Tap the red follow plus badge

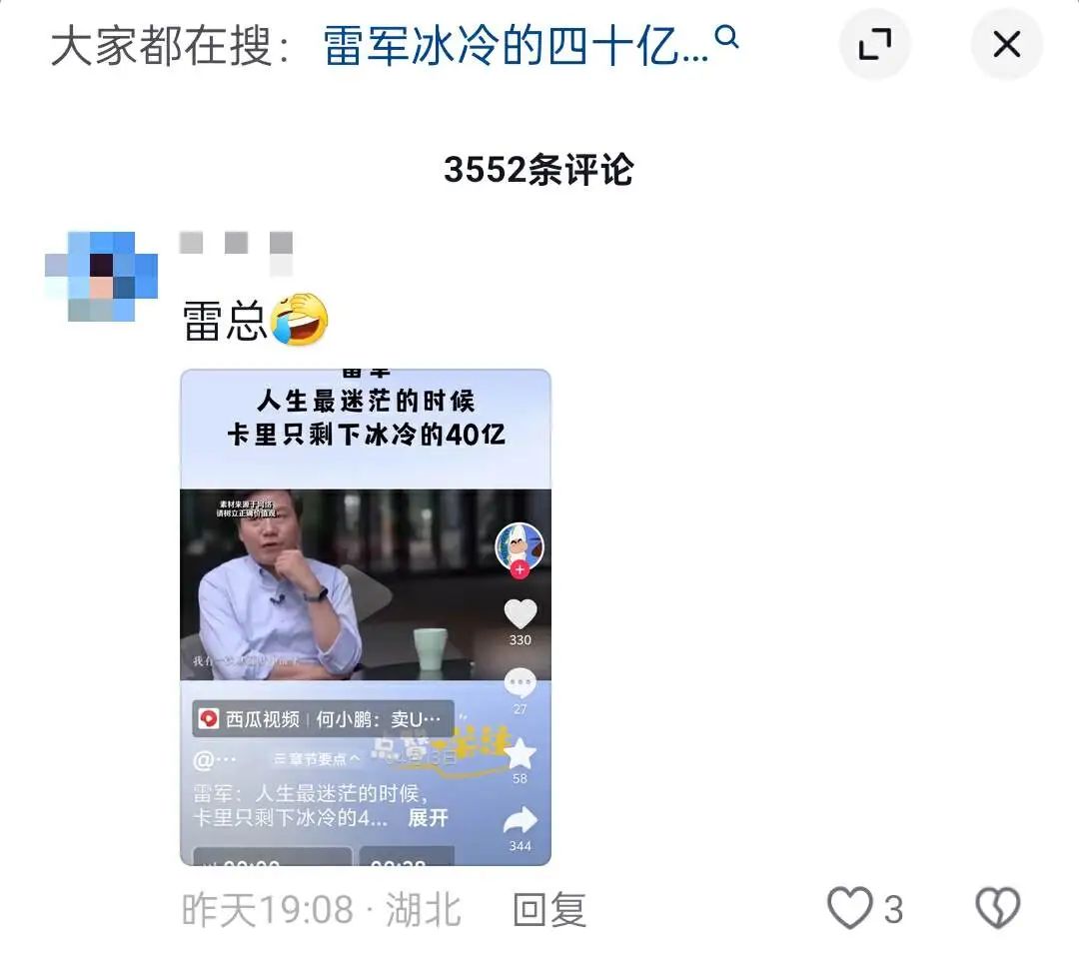coord(520,570)
